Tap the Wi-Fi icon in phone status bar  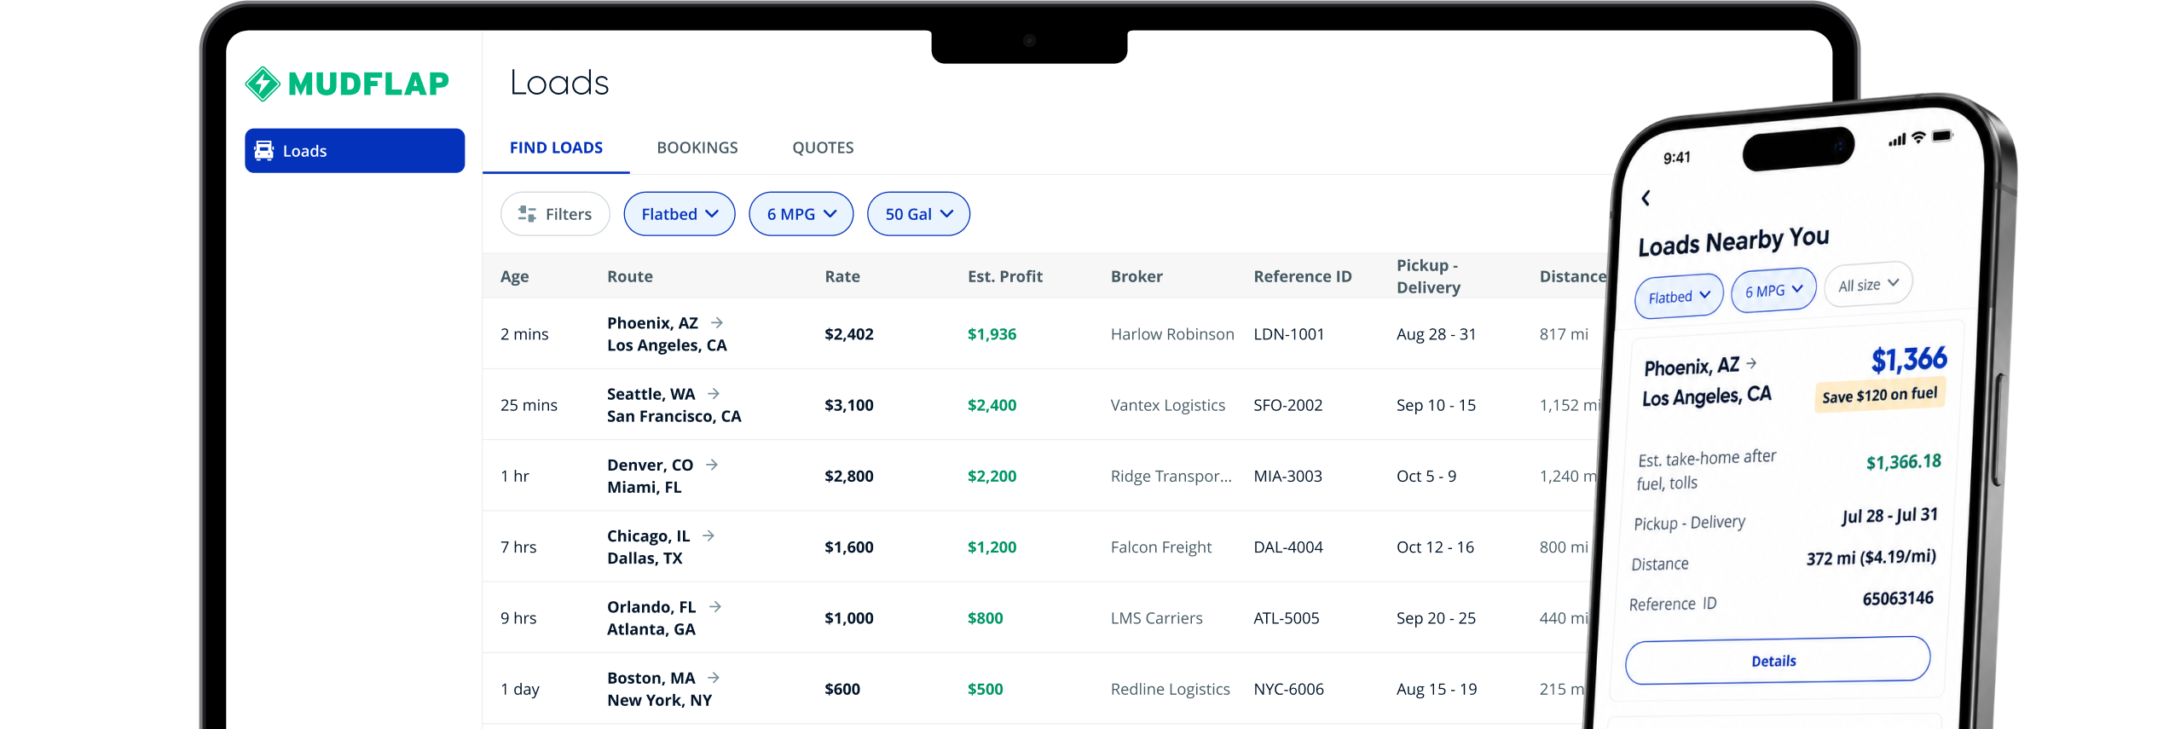click(1918, 137)
